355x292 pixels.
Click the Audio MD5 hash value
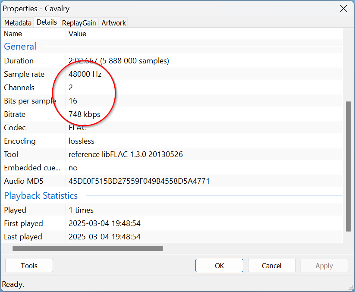click(x=139, y=181)
